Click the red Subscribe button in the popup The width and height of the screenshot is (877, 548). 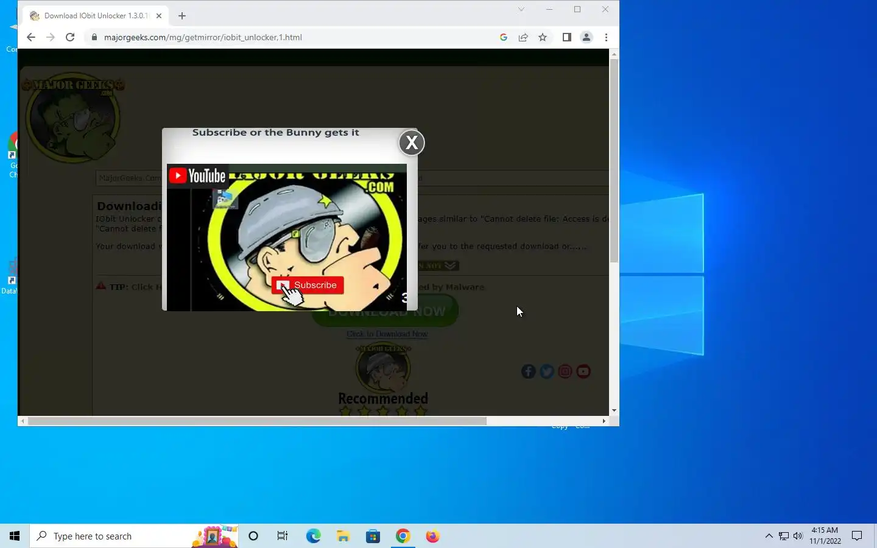pos(308,285)
